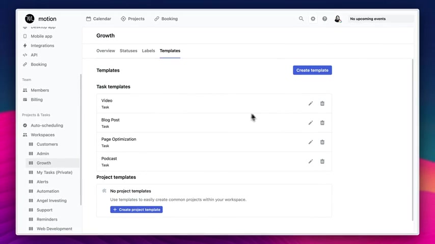435x244 pixels.
Task: Click the user profile avatar
Action: (x=338, y=19)
